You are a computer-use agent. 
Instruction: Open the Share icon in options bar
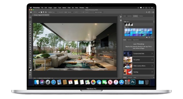pyautogui.click(x=153, y=12)
